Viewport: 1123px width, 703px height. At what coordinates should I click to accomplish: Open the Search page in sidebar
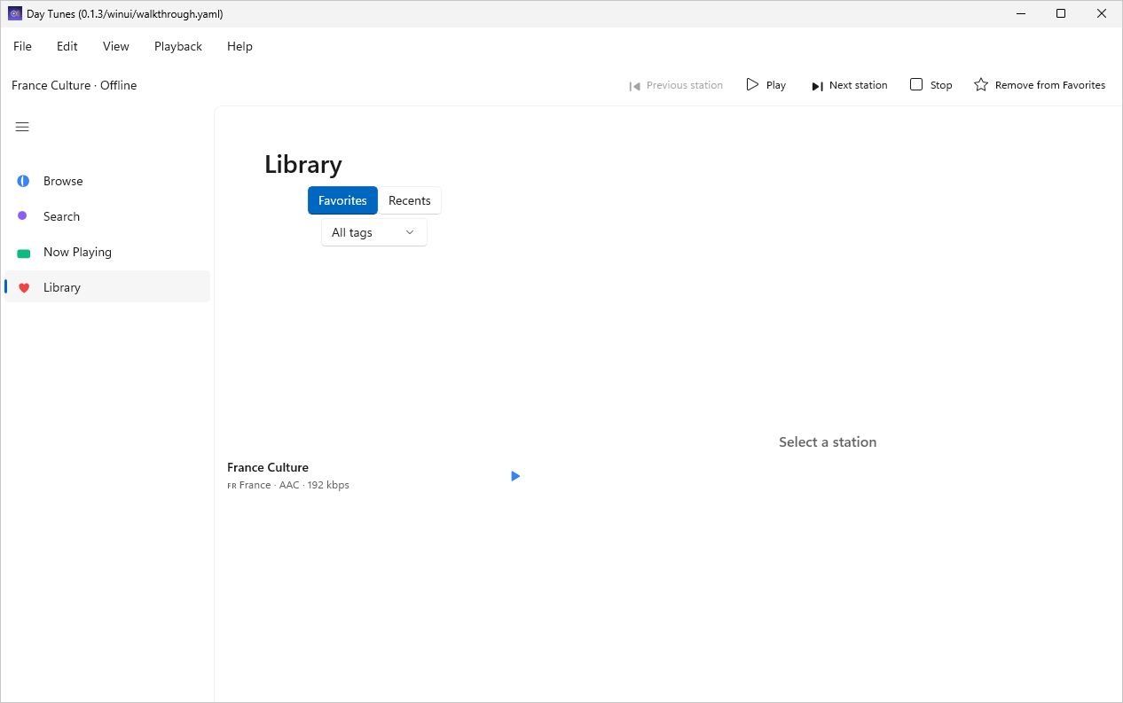pyautogui.click(x=107, y=216)
